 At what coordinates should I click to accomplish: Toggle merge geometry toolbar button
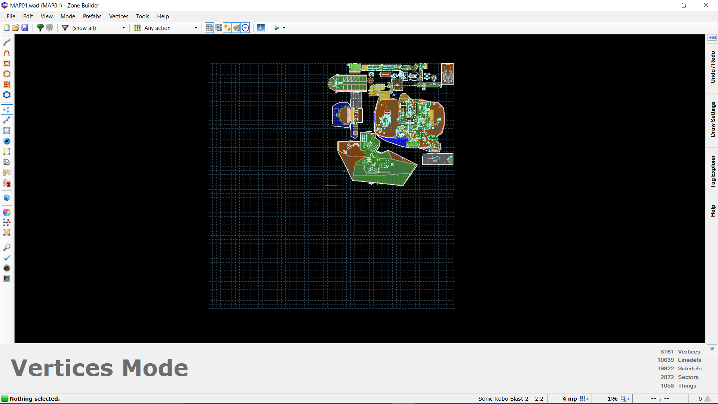click(x=227, y=28)
